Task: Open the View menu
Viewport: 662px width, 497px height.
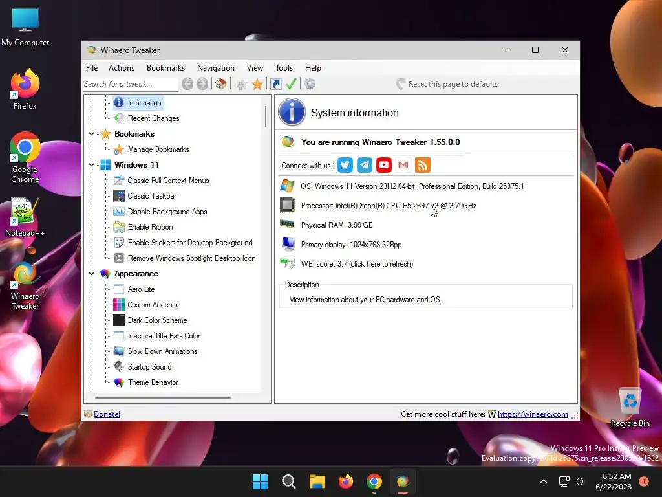Action: 255,68
